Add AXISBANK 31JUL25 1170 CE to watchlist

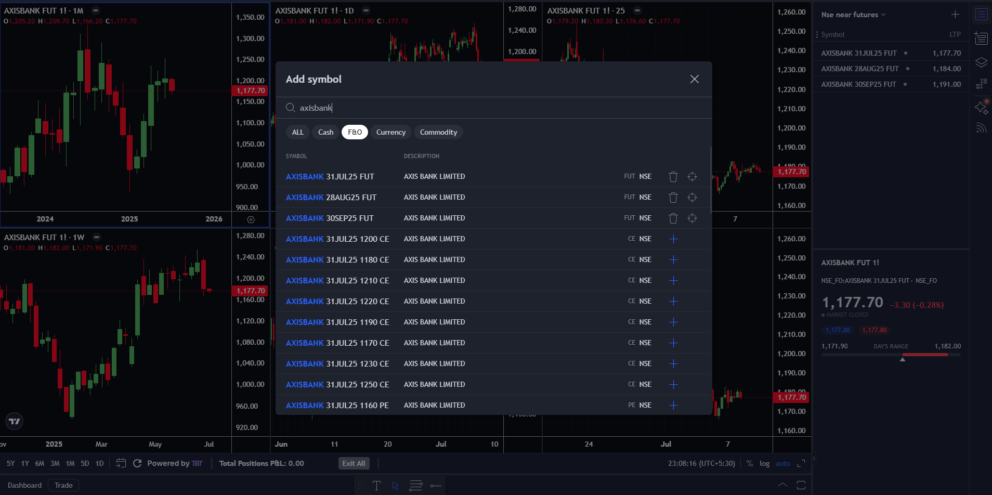tap(673, 343)
